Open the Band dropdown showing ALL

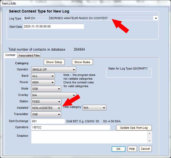(43, 76)
